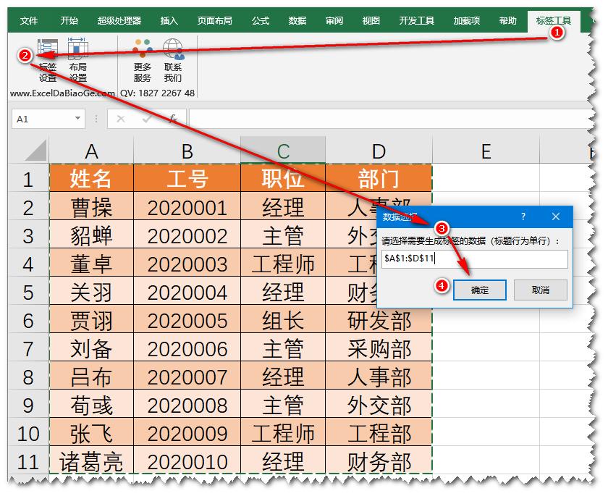Click the insert function fx icon
The height and width of the screenshot is (496, 608).
172,119
